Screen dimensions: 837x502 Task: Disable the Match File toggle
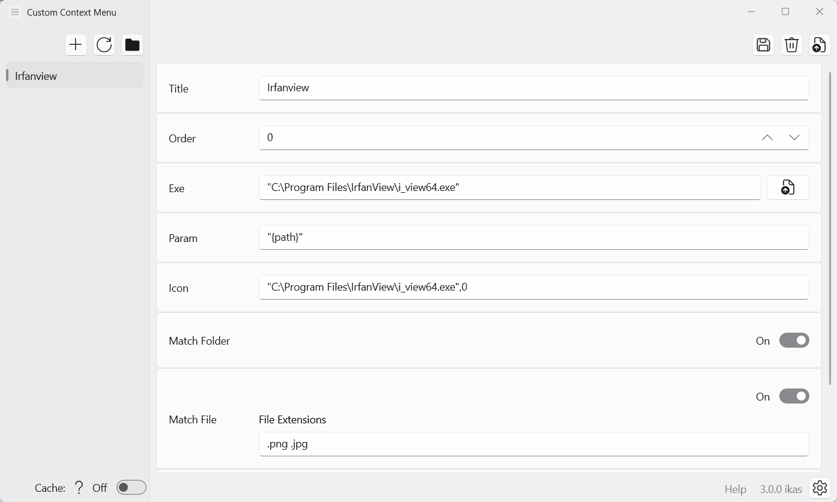click(794, 396)
